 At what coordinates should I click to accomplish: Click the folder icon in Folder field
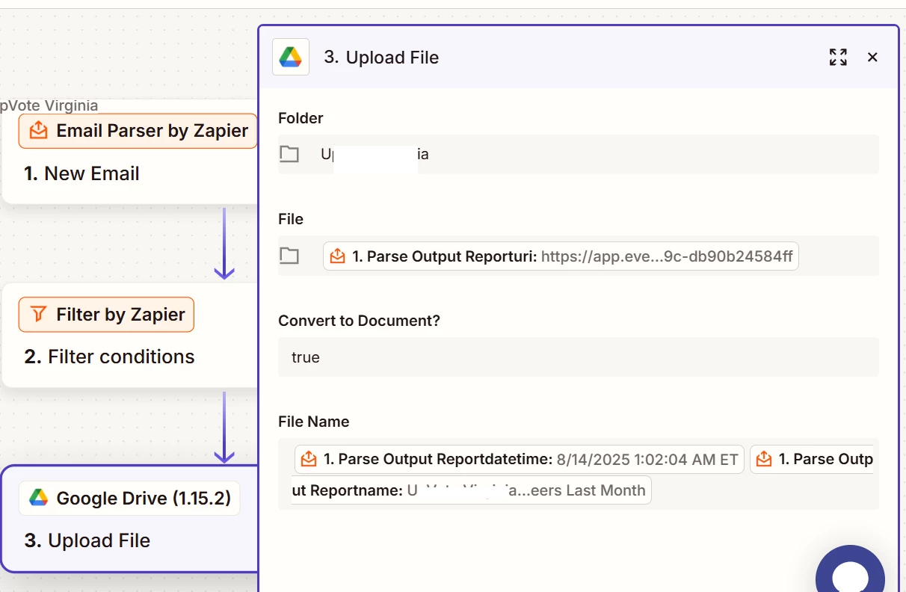click(289, 155)
